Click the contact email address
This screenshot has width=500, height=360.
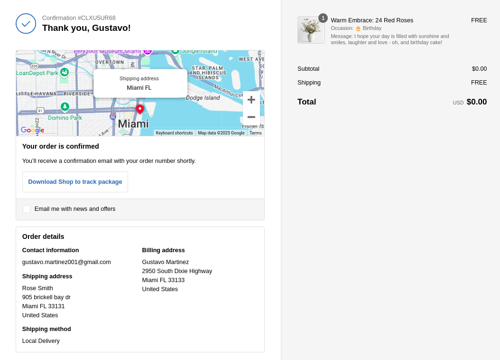point(66,262)
